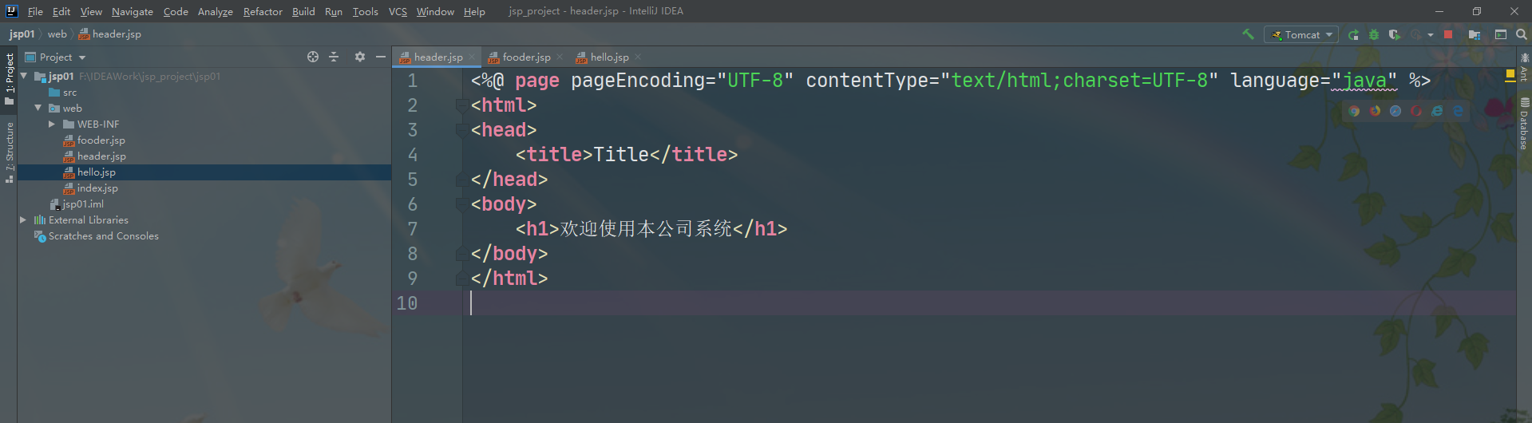Viewport: 1532px width, 423px height.
Task: Collapse code fold at body tag
Action: (x=461, y=204)
